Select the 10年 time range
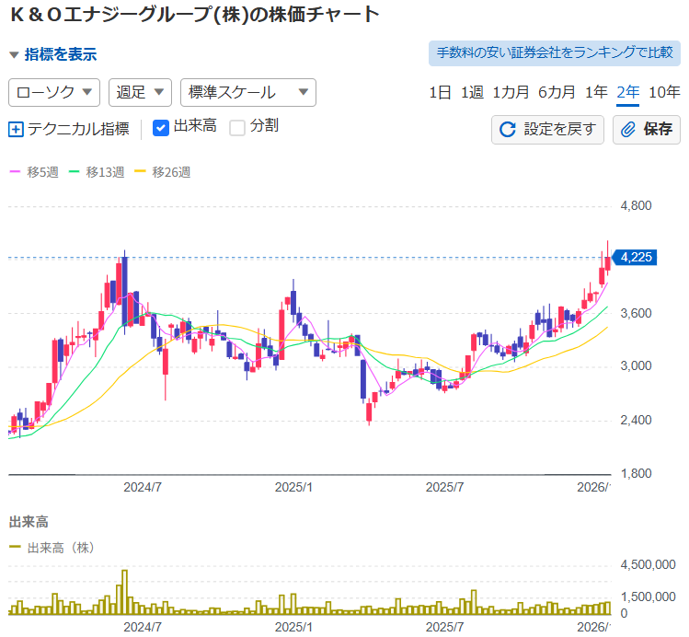Screen dimensions: 689x637 [664, 92]
